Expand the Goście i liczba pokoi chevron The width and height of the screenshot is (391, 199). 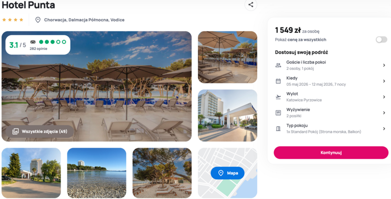(384, 66)
